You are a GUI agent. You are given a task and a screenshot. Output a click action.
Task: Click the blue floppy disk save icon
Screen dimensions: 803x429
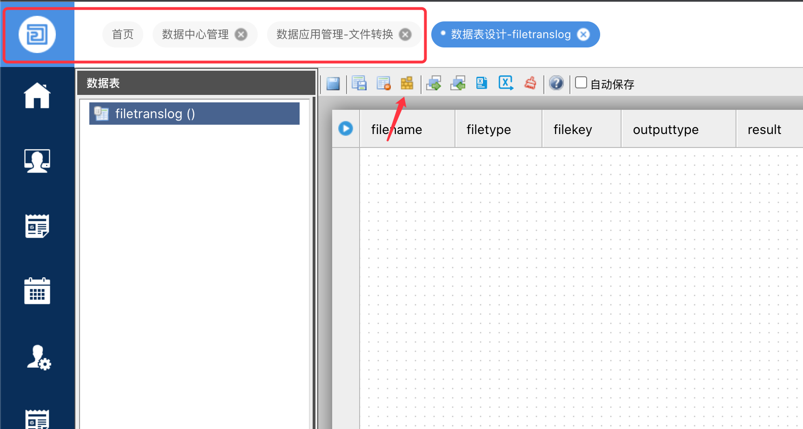tap(333, 84)
